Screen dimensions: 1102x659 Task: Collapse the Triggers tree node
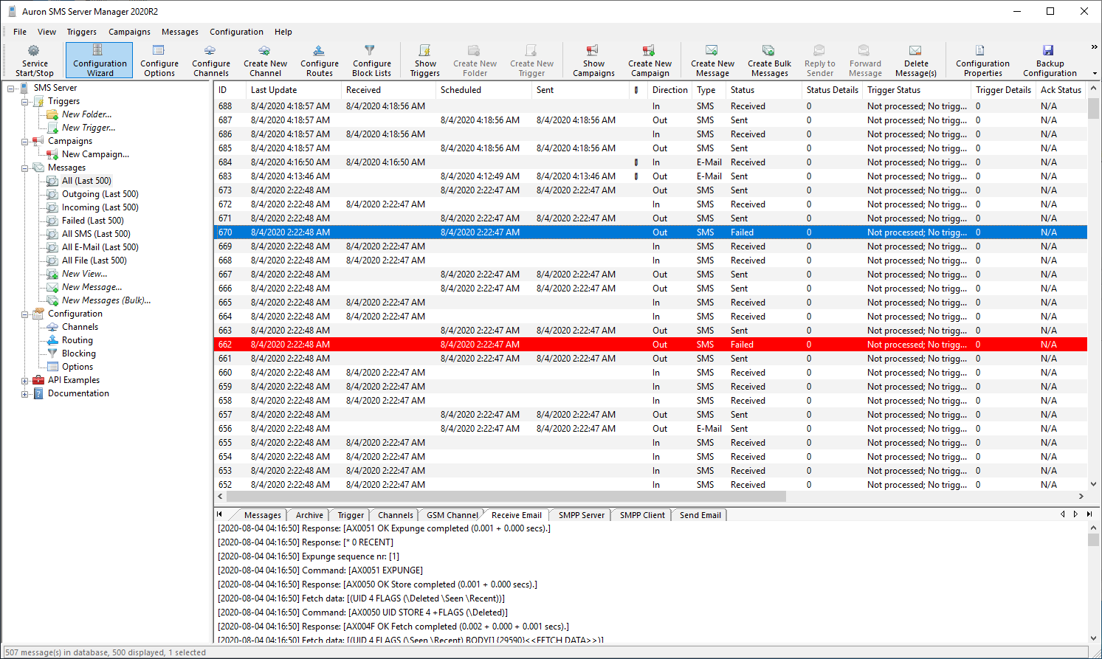[x=25, y=102]
